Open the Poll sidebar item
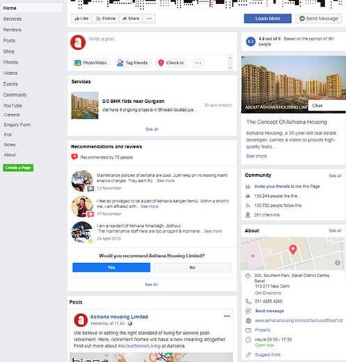Screen dimensions: 346x362 [x=8, y=135]
